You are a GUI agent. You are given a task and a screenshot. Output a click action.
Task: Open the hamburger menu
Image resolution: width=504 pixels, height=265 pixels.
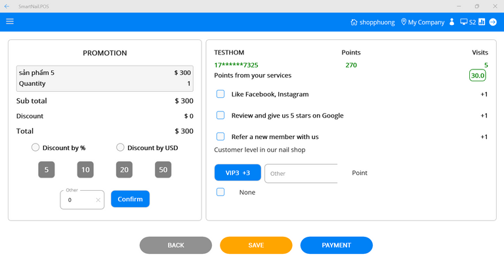[10, 22]
